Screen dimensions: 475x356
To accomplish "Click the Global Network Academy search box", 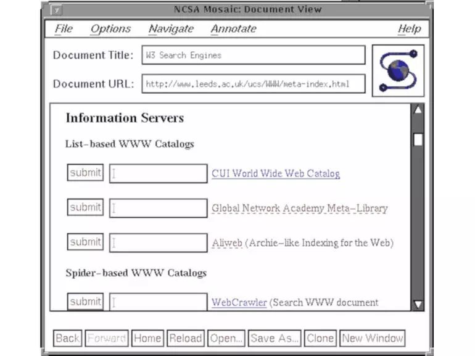I will (159, 208).
